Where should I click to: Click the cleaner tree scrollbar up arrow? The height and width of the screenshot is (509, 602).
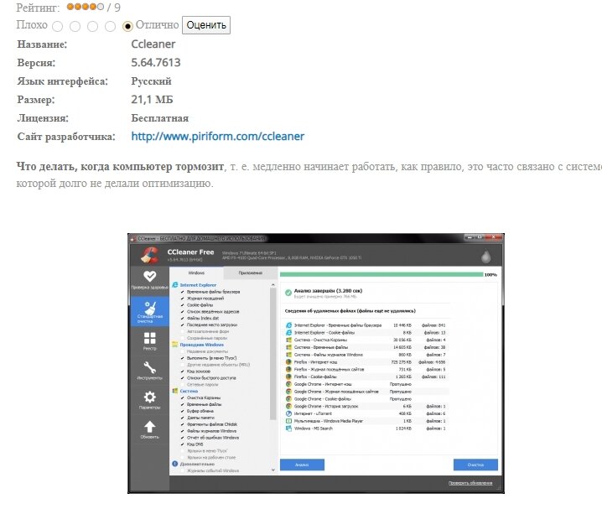point(273,285)
